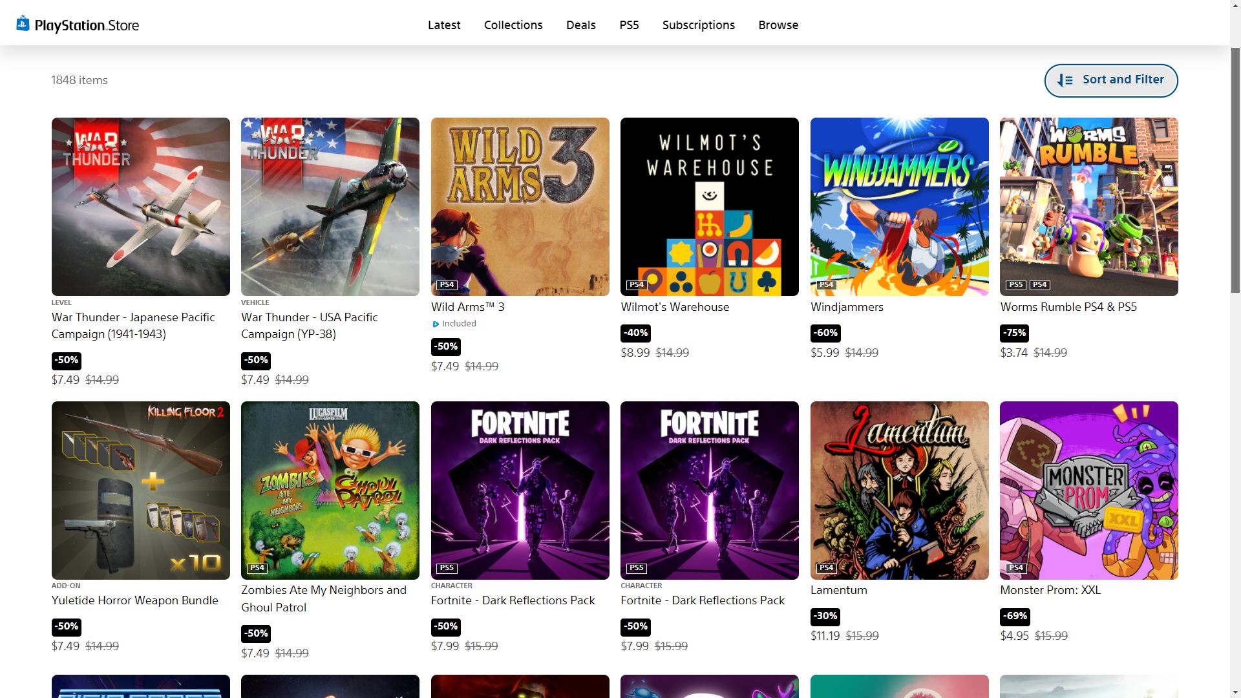Go to the Deals section

tap(580, 25)
